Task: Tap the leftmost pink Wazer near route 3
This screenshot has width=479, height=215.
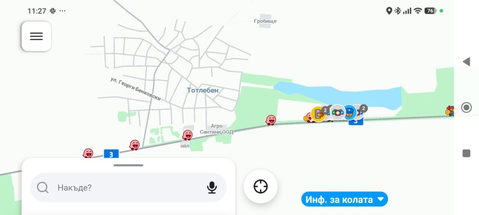Action: click(x=88, y=153)
